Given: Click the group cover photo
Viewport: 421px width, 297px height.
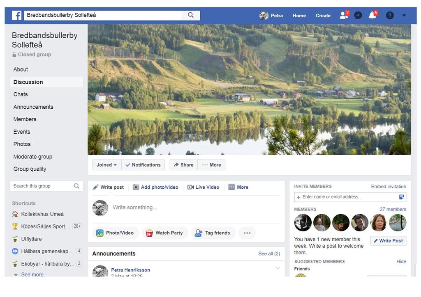Looking at the screenshot, I should point(249,89).
